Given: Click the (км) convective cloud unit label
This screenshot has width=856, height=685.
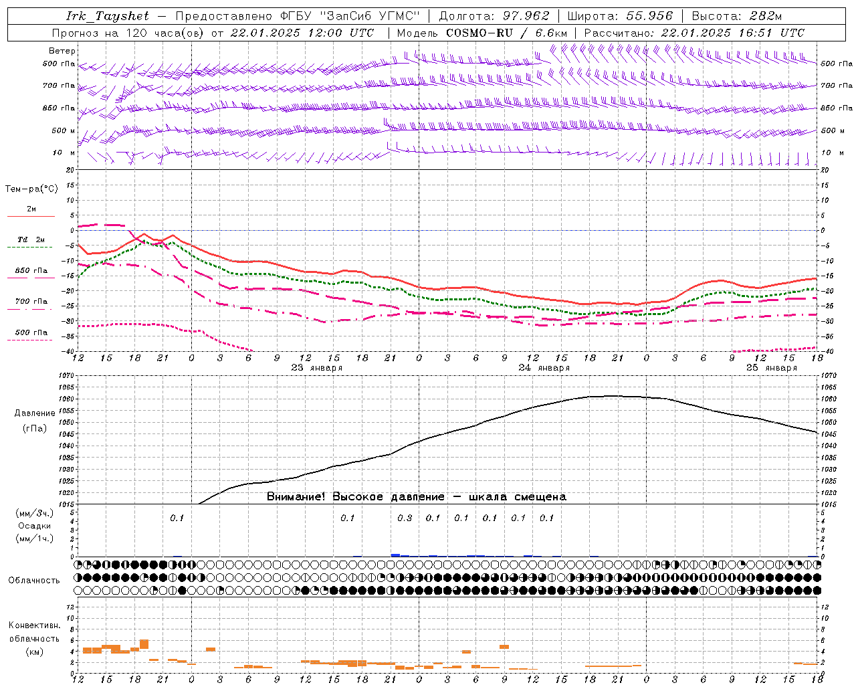Looking at the screenshot, I should 35,652.
